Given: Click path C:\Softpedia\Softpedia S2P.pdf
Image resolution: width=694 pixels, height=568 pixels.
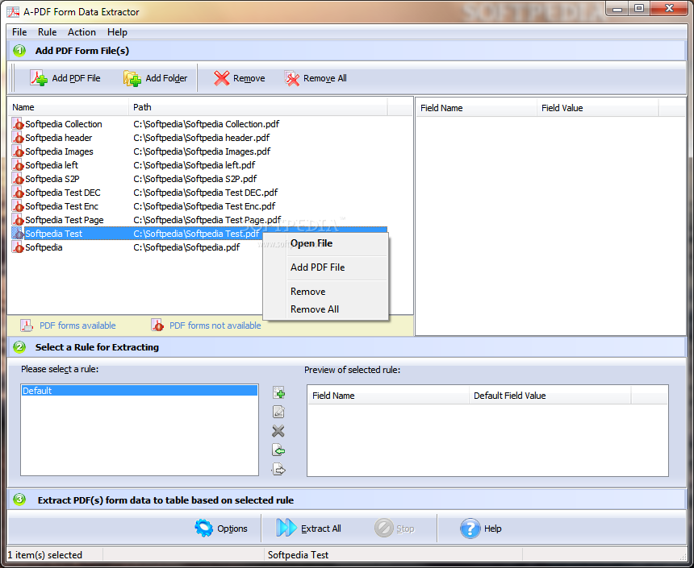Looking at the screenshot, I should [195, 179].
